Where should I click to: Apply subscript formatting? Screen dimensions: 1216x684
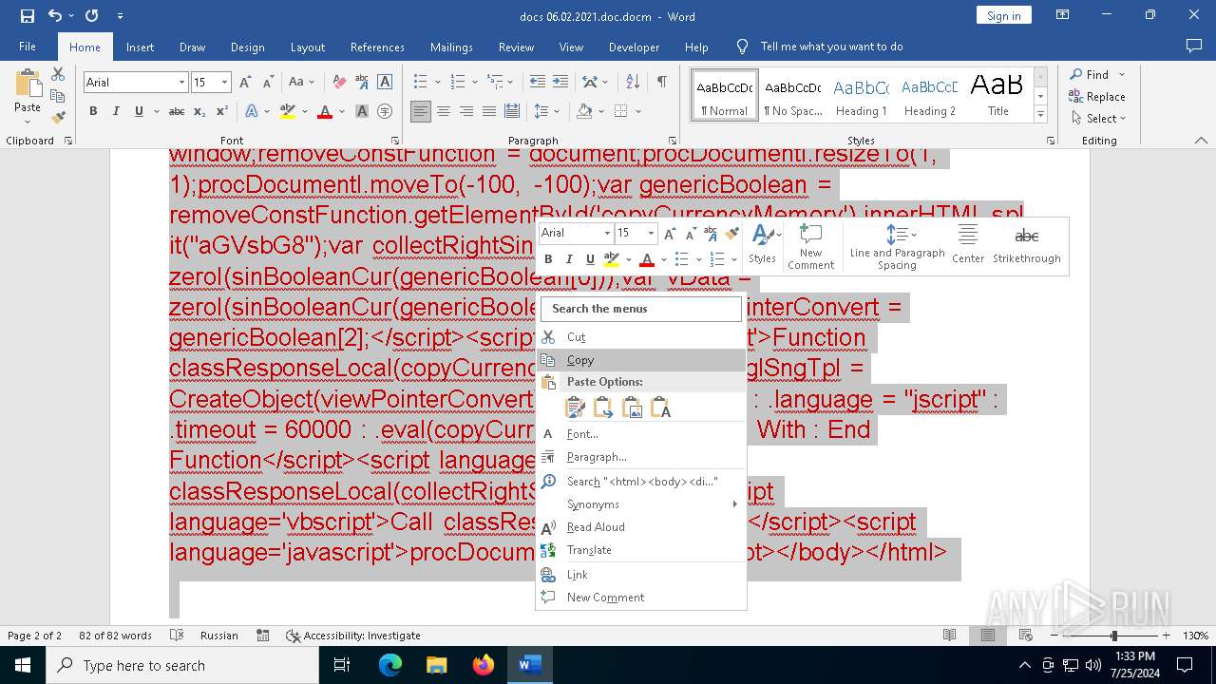[199, 111]
